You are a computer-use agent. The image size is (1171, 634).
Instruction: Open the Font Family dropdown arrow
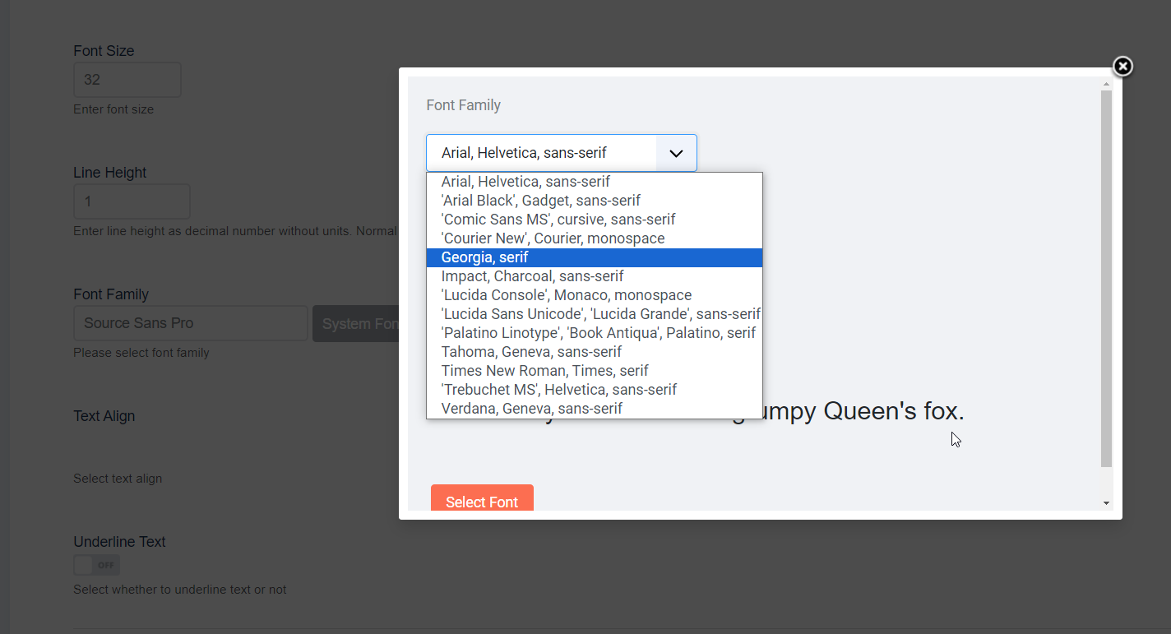676,153
